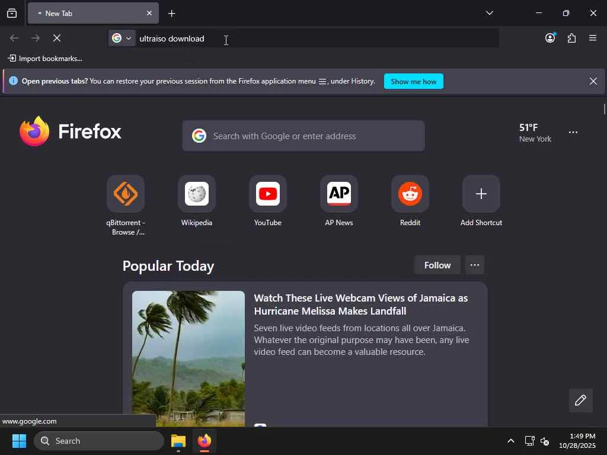This screenshot has width=607, height=455.
Task: Expand the list all tabs chevron
Action: 489,13
